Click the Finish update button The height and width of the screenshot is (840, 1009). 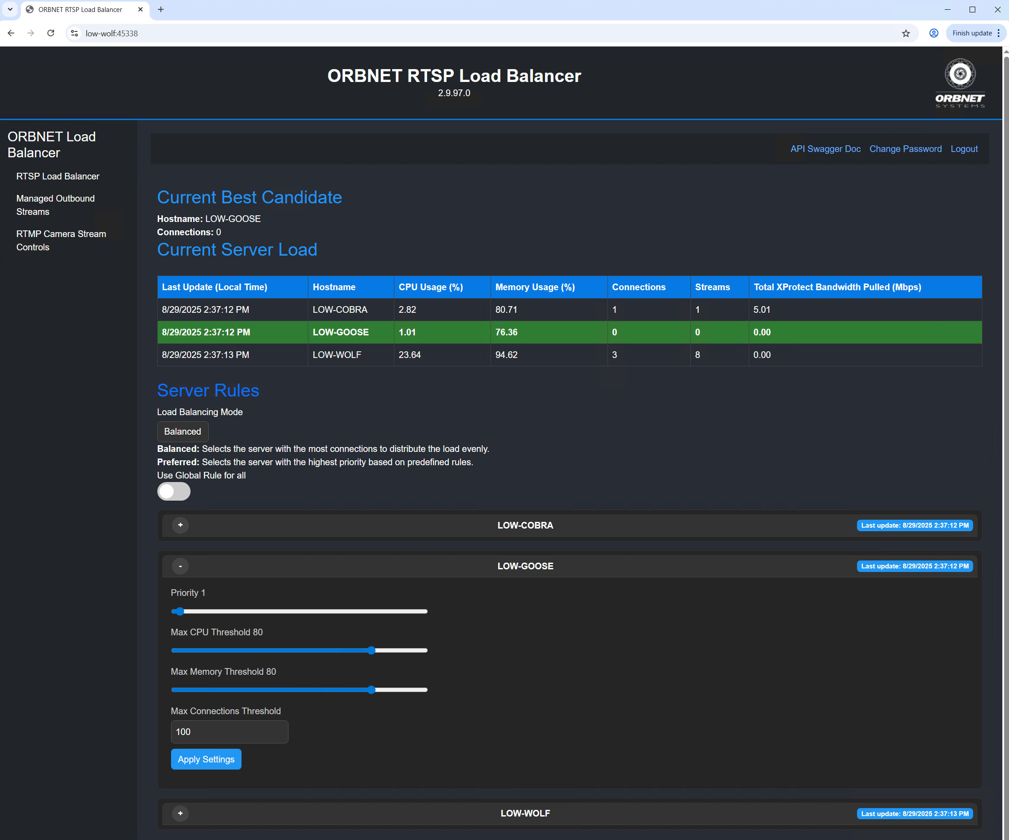[x=976, y=33]
